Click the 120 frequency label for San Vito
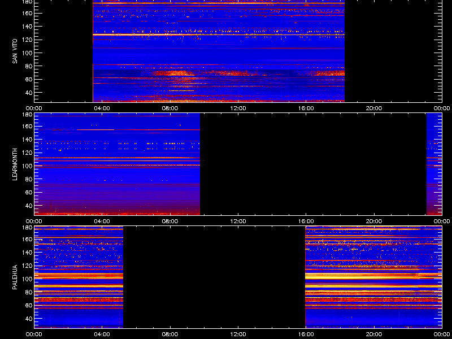 (x=27, y=40)
